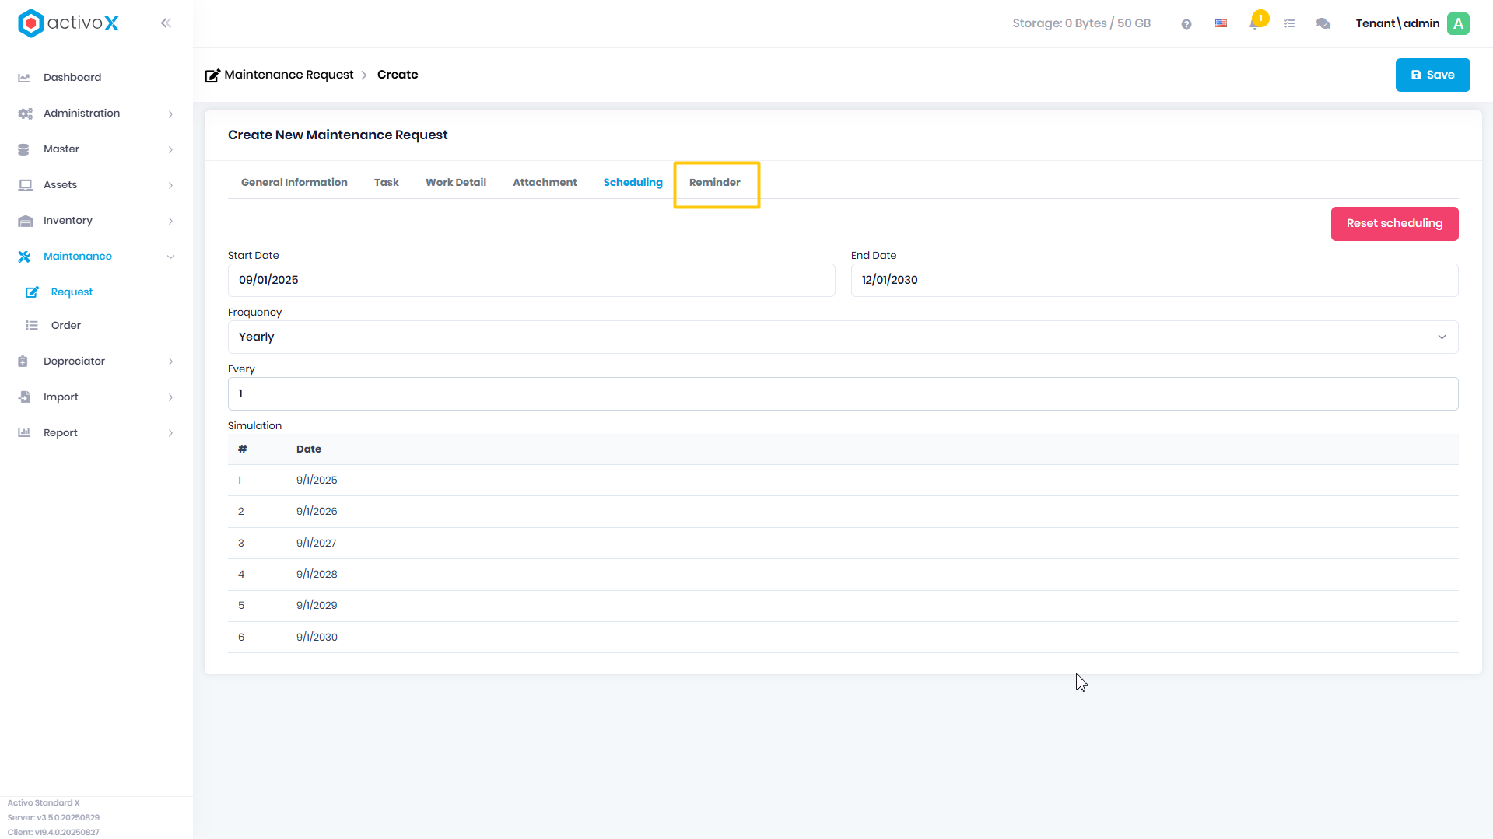This screenshot has width=1493, height=839.
Task: Click the Administration gears icon
Action: pos(25,114)
